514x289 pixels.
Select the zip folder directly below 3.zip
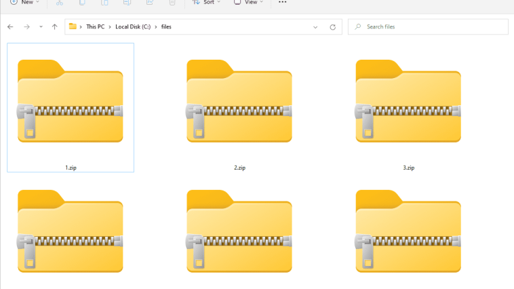point(408,231)
